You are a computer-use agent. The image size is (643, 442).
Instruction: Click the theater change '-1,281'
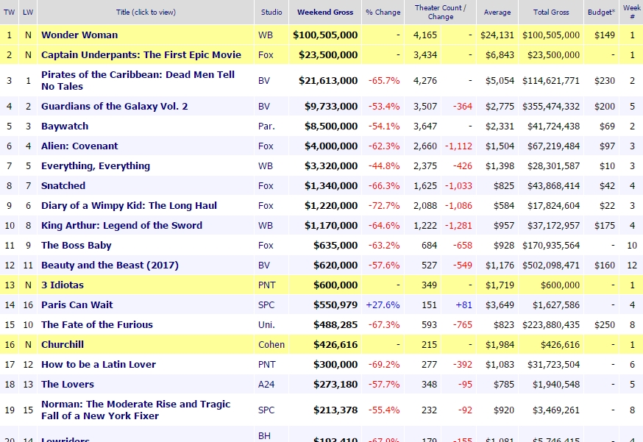pyautogui.click(x=458, y=226)
